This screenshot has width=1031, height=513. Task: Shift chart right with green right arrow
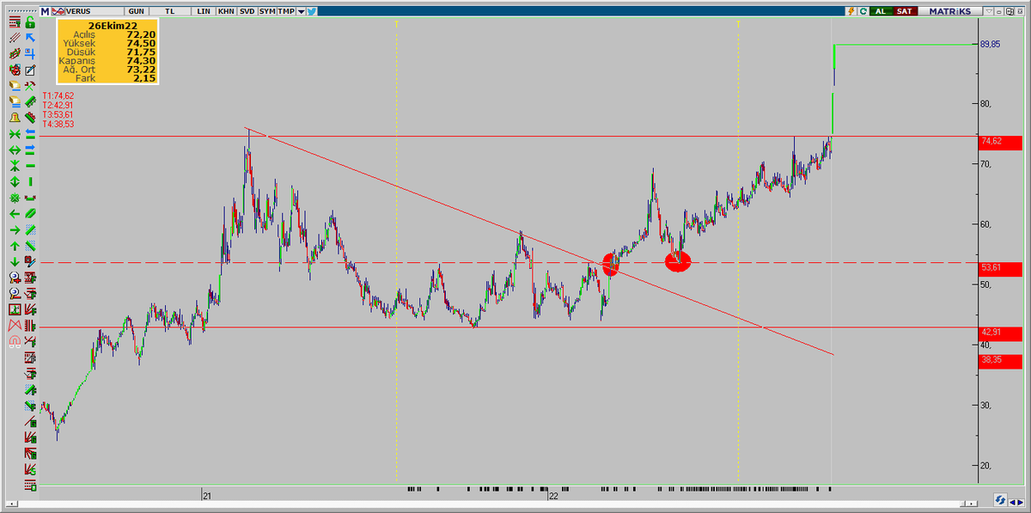[x=15, y=229]
